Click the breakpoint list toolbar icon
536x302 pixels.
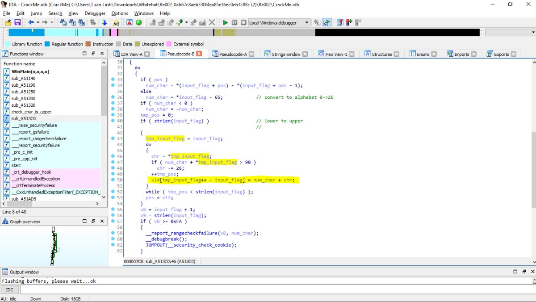pyautogui.click(x=340, y=22)
